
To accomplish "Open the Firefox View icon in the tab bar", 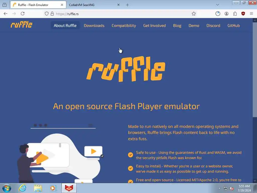I will (5, 5).
